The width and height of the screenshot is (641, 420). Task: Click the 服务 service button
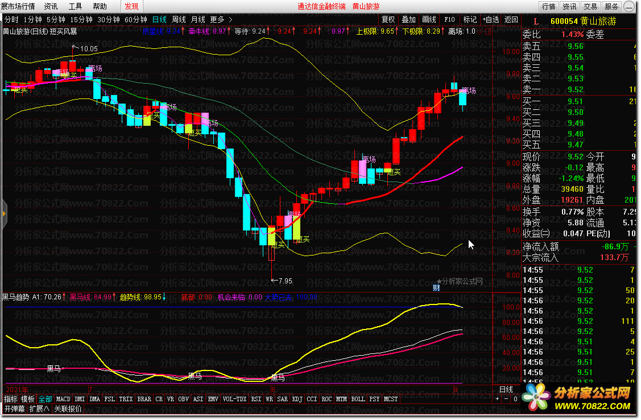[x=611, y=6]
